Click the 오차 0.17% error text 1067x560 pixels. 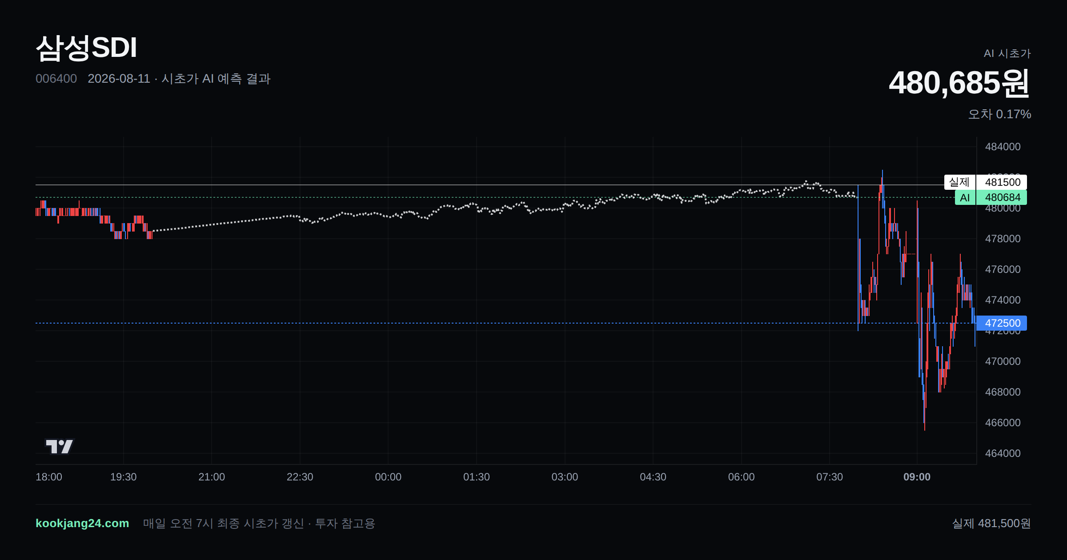[999, 114]
